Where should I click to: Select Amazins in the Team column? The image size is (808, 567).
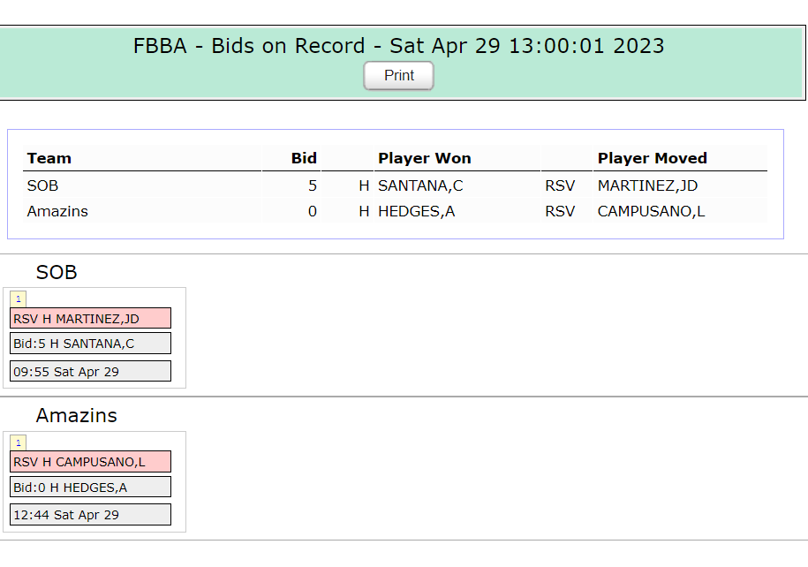(57, 211)
